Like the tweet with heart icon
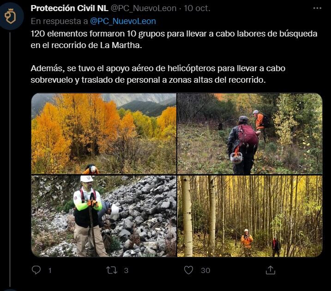Image resolution: width=331 pixels, height=291 pixels. (x=188, y=270)
